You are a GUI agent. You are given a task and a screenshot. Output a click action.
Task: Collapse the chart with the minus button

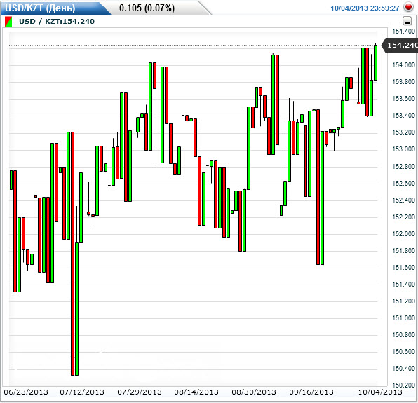[x=407, y=21]
